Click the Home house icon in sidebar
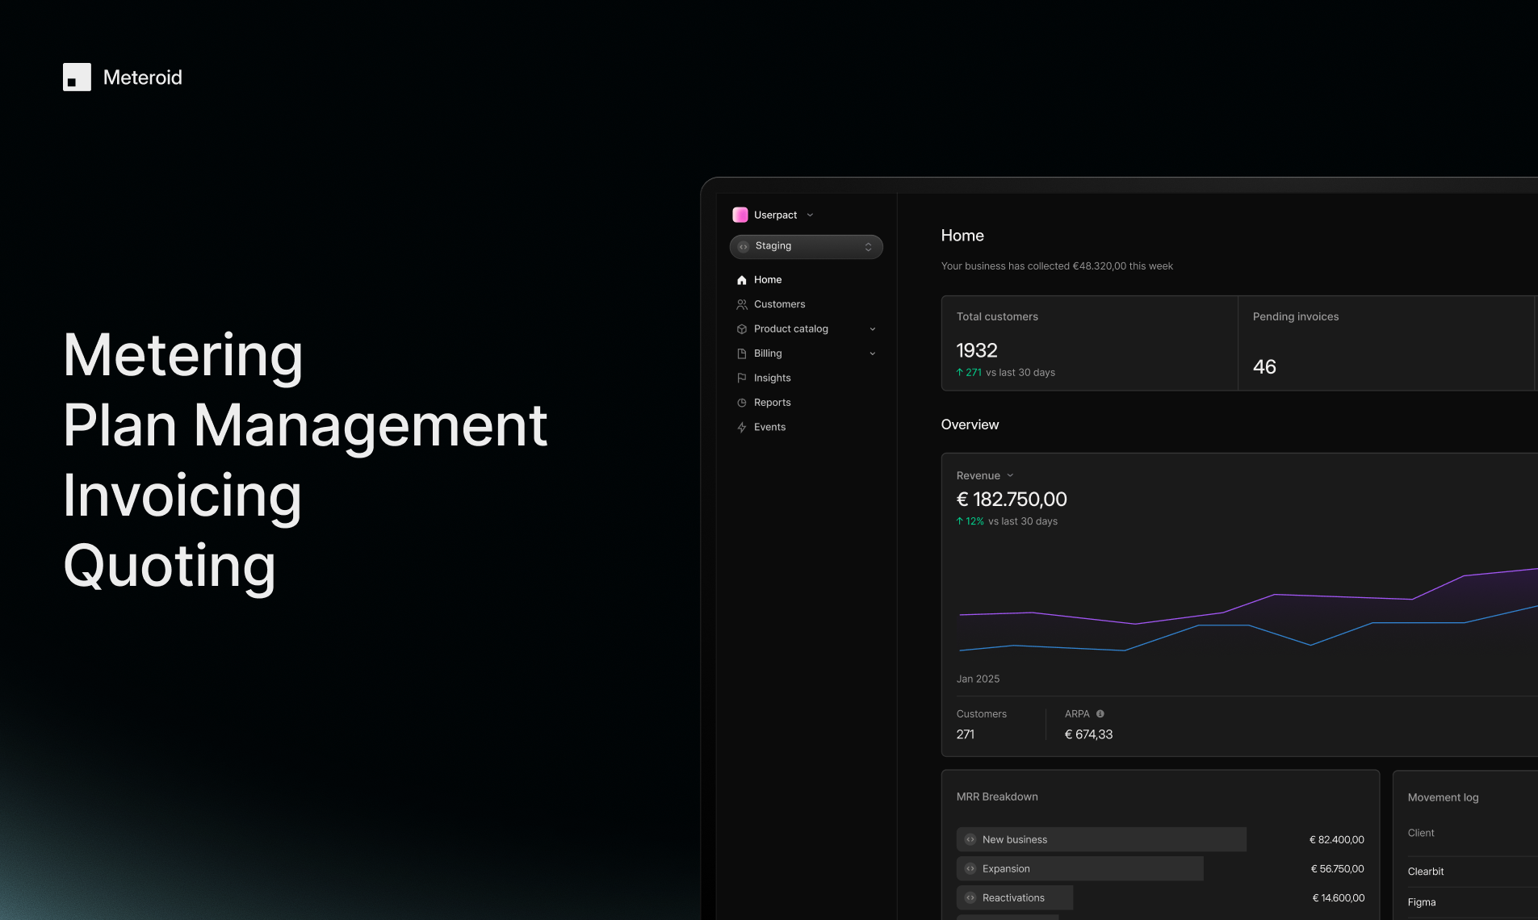 point(742,280)
